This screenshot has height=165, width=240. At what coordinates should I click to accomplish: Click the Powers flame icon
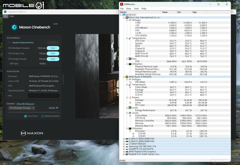(130, 97)
